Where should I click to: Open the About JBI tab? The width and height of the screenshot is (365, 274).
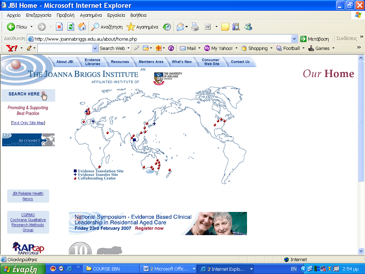coord(65,62)
